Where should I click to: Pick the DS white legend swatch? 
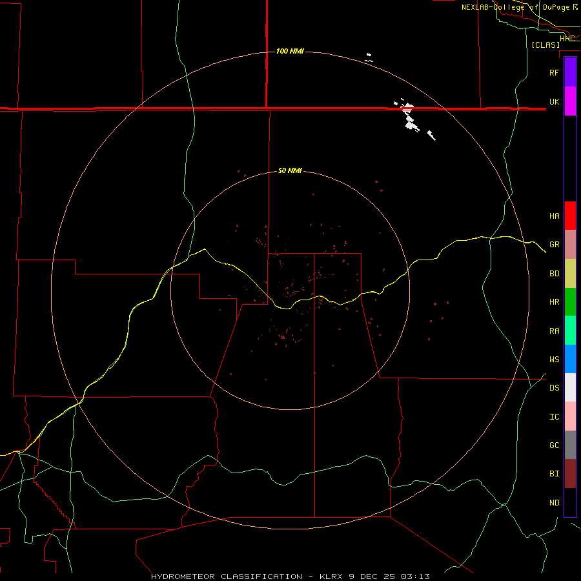[570, 387]
